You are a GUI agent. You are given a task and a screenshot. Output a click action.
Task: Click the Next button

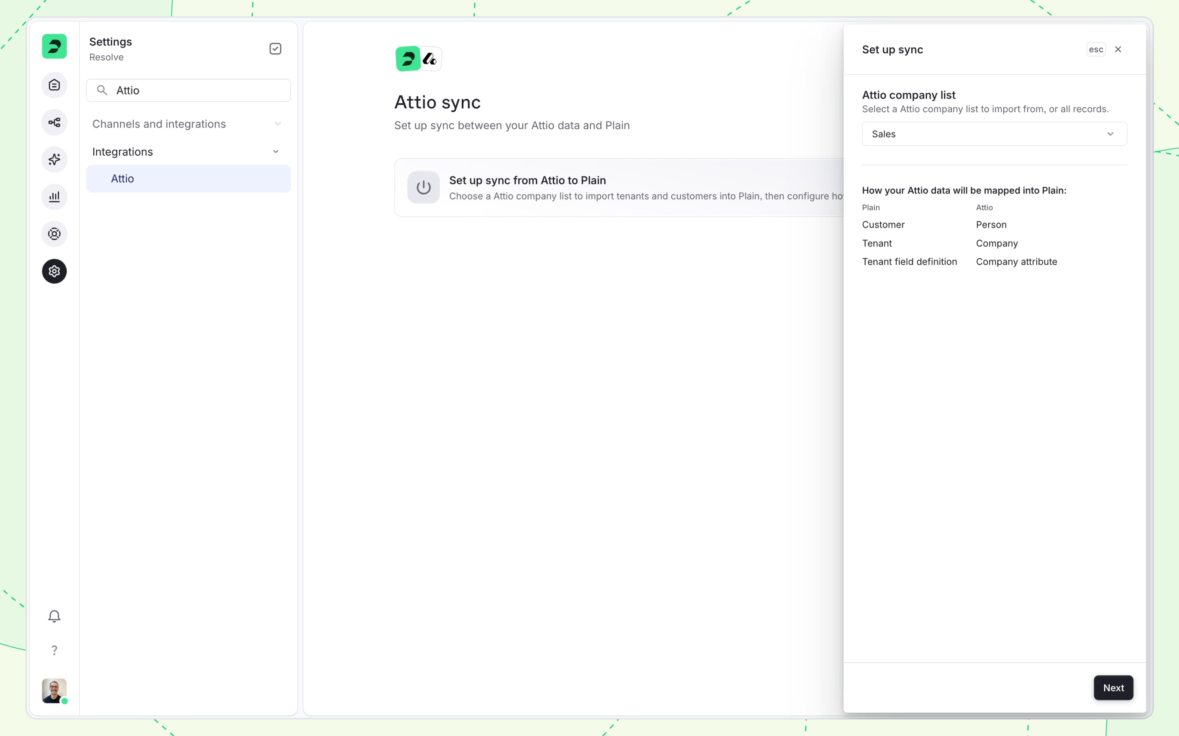point(1113,687)
